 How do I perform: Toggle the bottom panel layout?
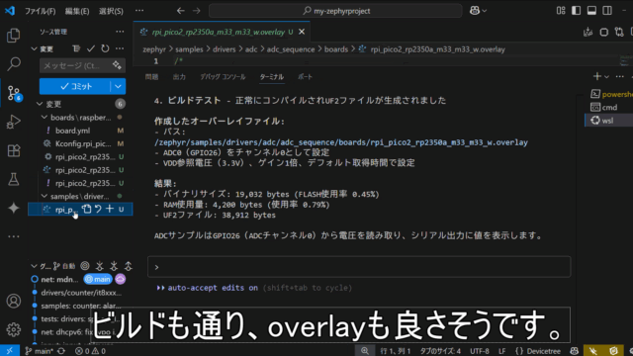point(591,11)
